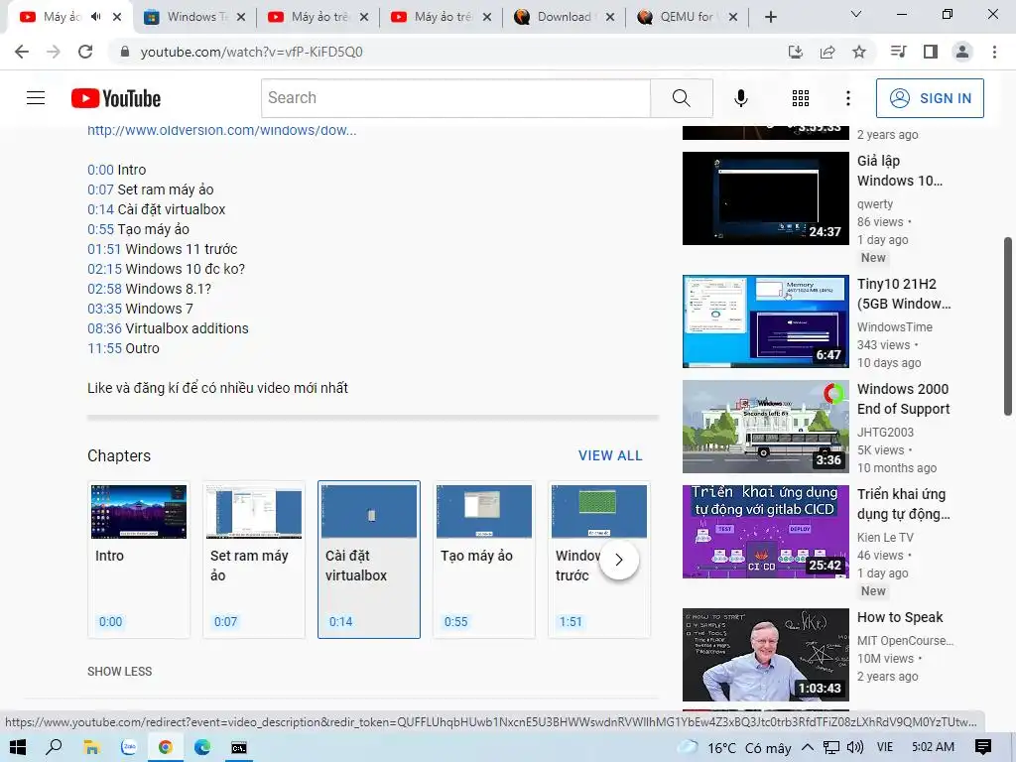Screen dimensions: 1016x762
Task: Open Microsoft Edge from taskbar
Action: point(202,747)
